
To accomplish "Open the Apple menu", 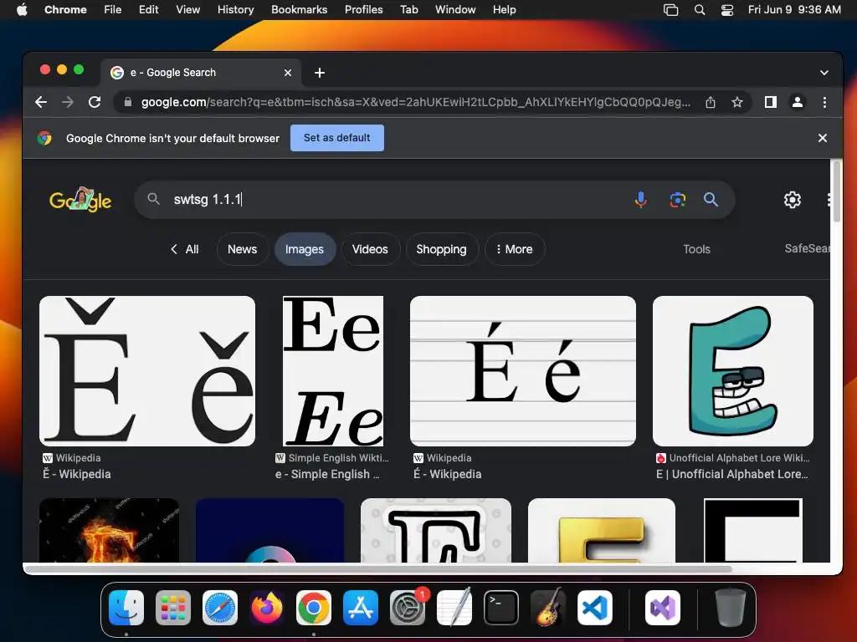I will [22, 10].
